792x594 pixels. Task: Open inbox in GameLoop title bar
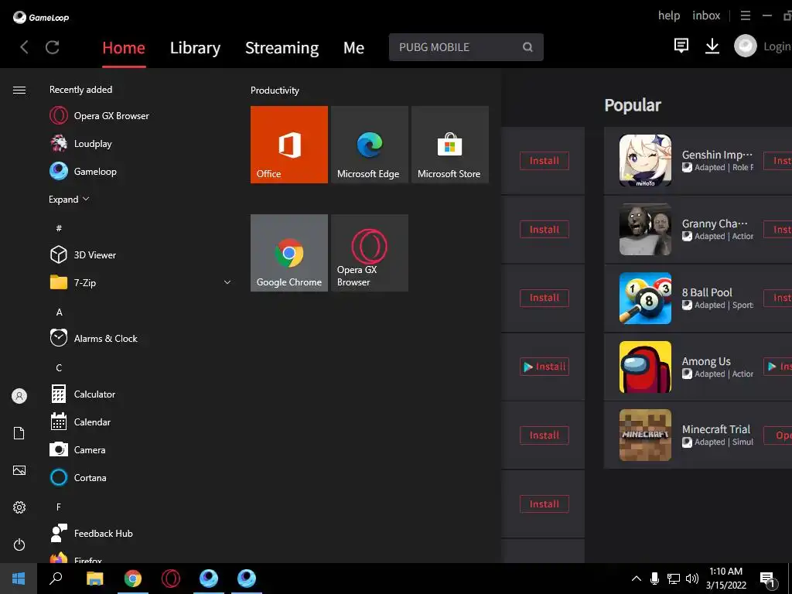706,15
